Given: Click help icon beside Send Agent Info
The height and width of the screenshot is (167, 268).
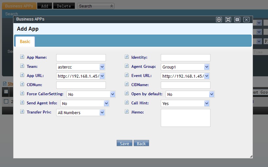Looking at the screenshot, I should click(x=22, y=102).
